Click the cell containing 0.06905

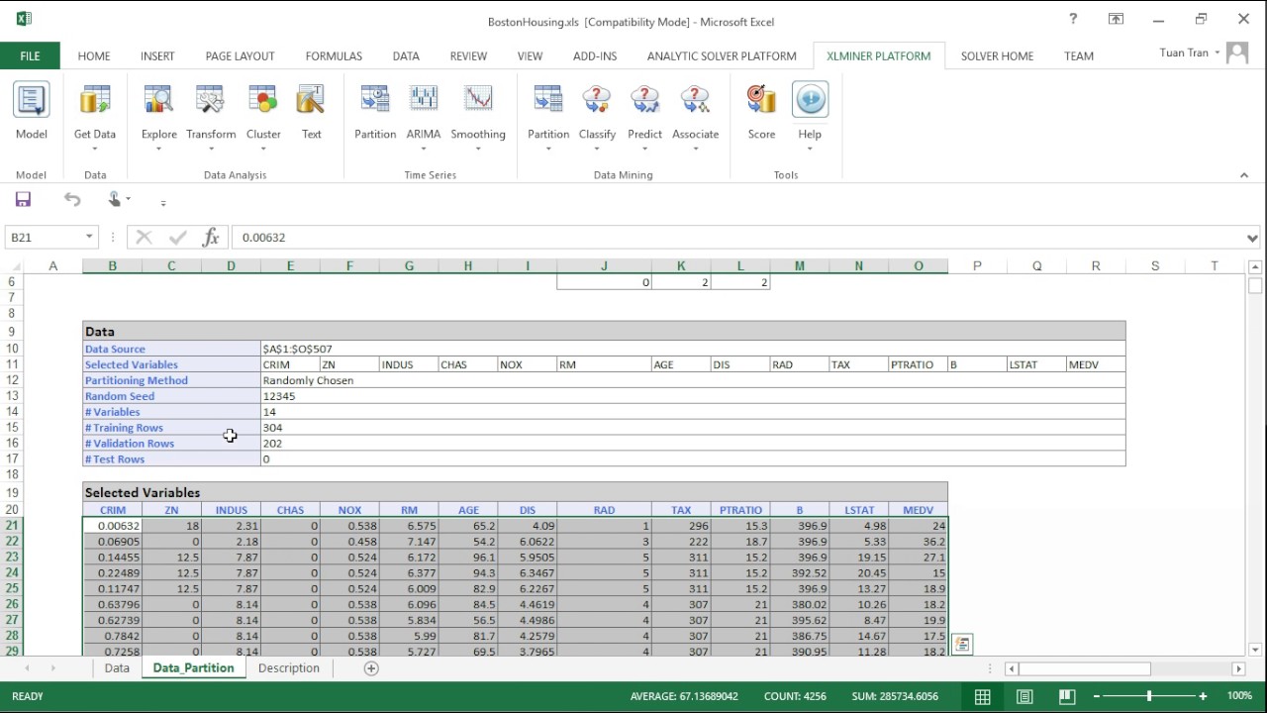point(112,542)
